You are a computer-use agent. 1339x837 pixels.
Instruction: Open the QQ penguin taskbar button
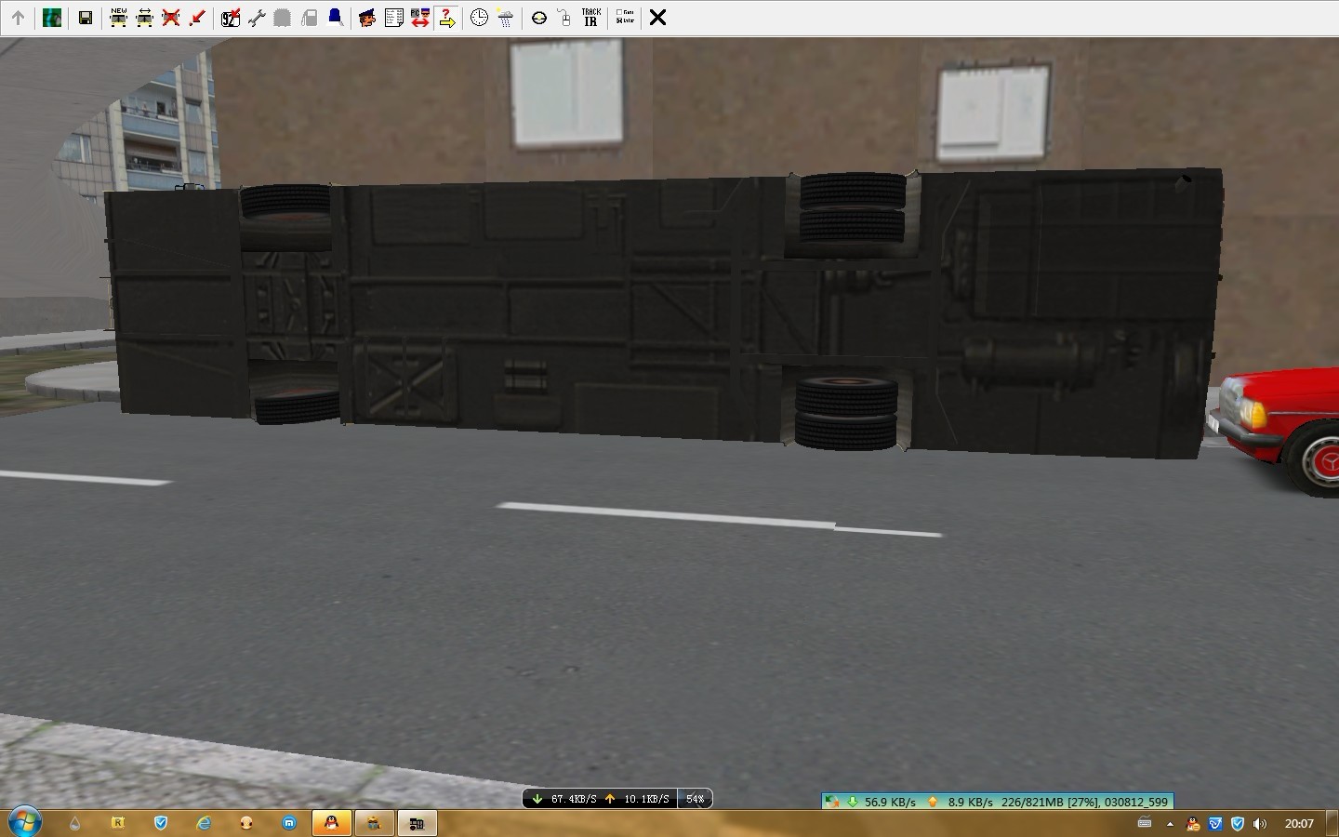(331, 823)
